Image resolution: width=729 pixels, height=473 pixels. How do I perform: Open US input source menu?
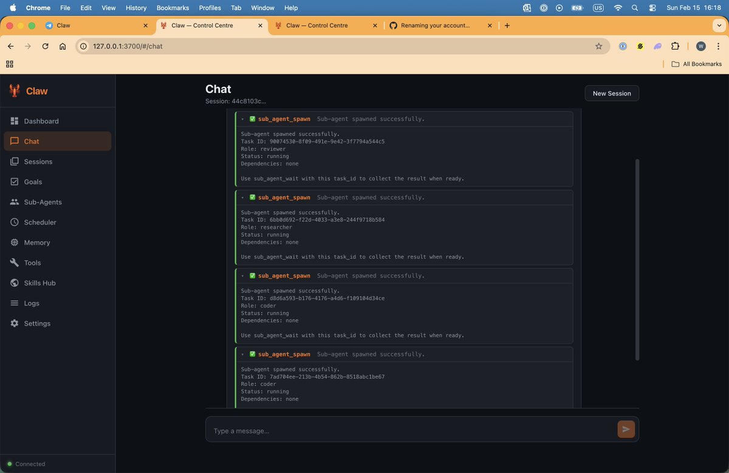(598, 8)
